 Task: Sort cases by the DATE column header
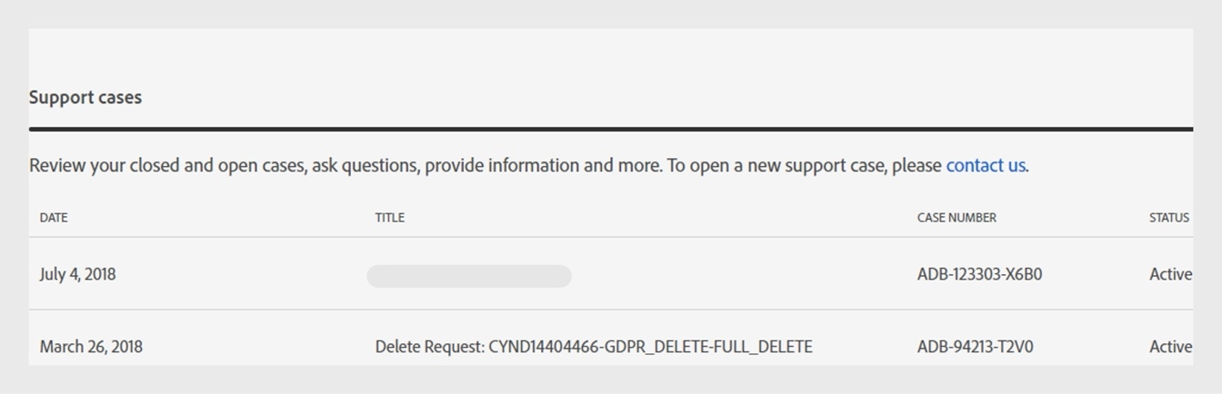[x=54, y=218]
